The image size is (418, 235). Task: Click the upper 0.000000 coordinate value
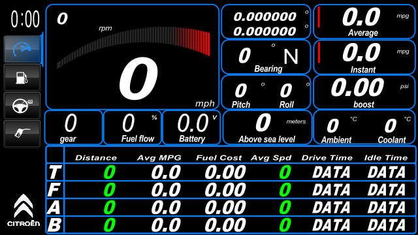(x=265, y=17)
